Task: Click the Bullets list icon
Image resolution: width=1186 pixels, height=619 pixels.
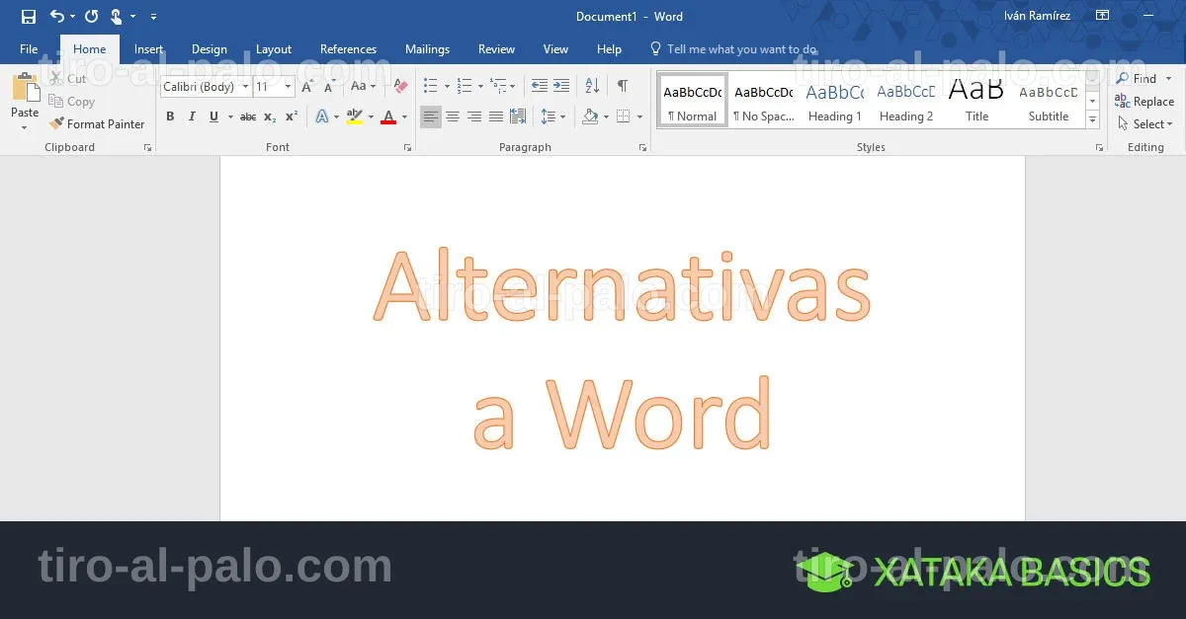Action: click(430, 87)
